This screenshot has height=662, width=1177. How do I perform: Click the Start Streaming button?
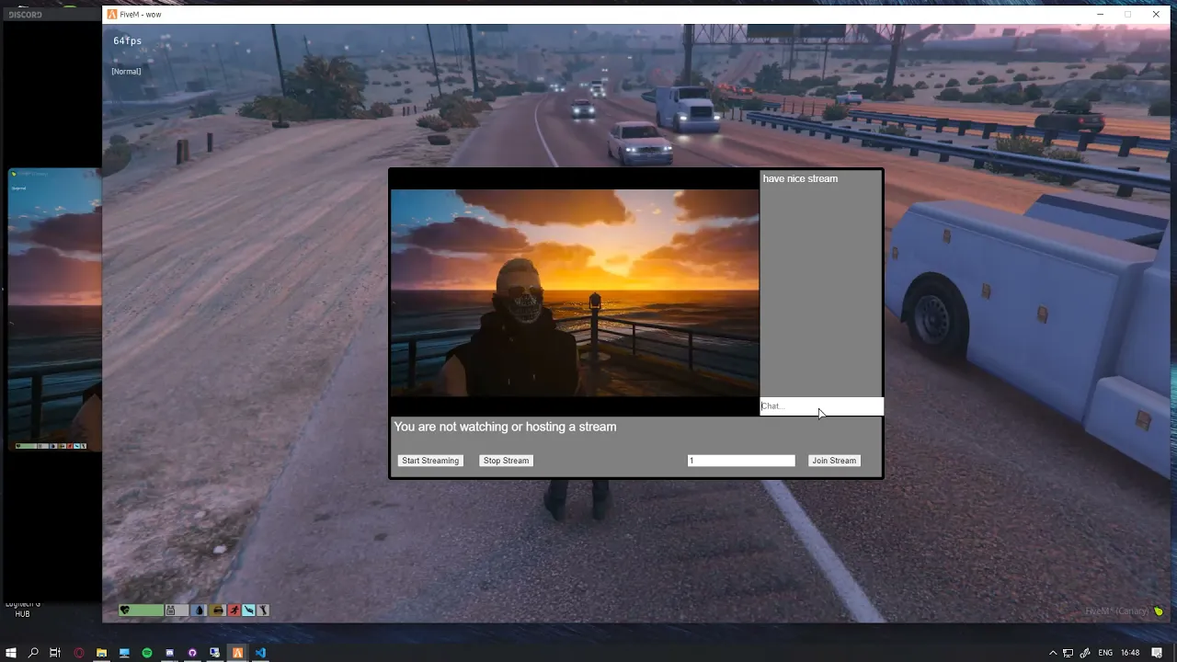(x=430, y=461)
